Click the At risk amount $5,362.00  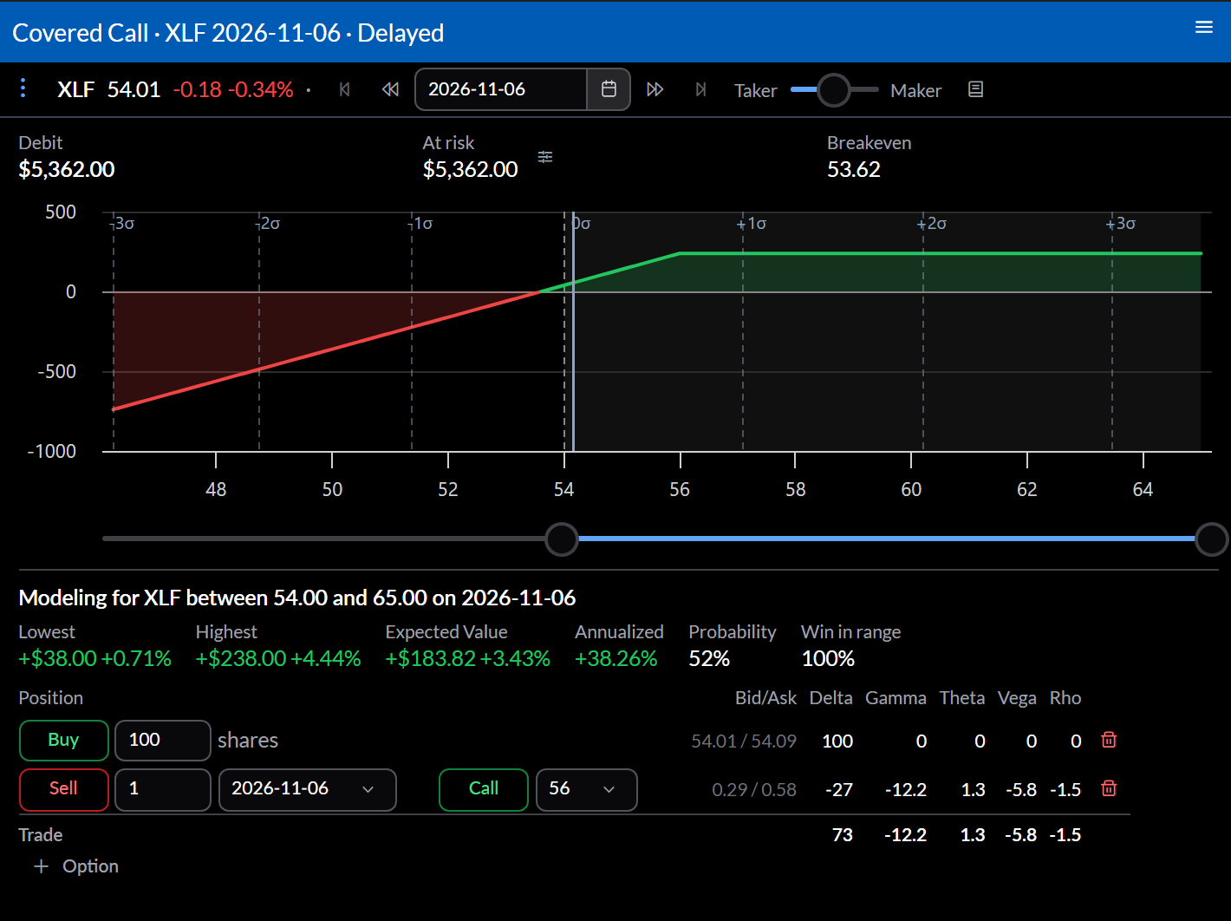470,169
